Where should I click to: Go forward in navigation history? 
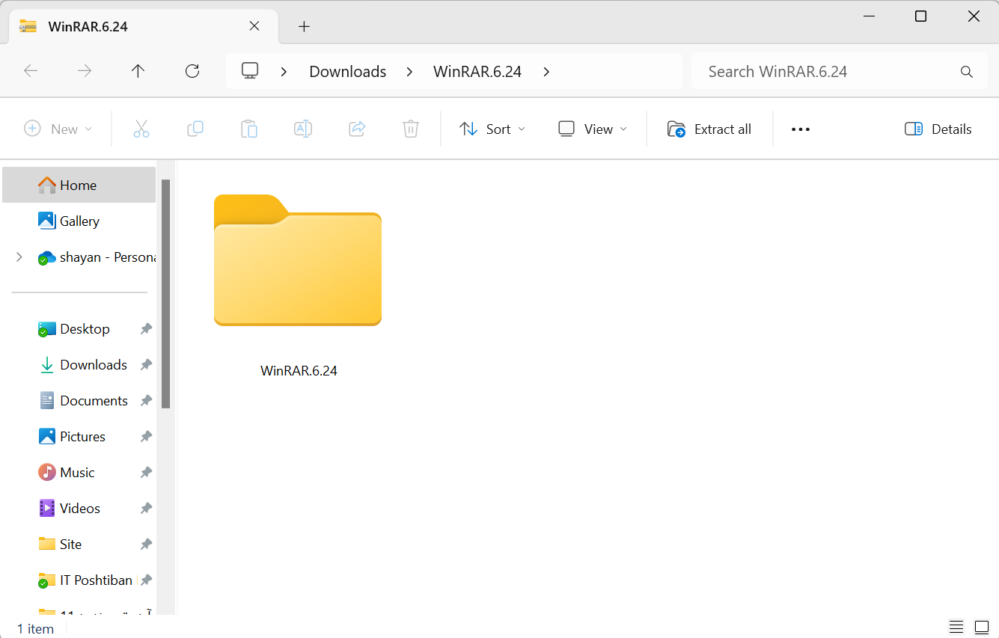point(85,71)
